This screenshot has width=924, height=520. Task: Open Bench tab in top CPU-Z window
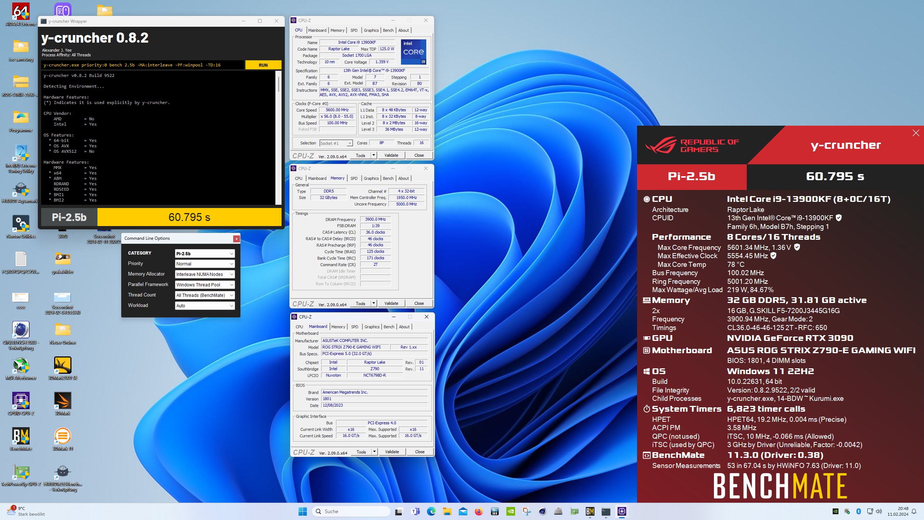(388, 30)
